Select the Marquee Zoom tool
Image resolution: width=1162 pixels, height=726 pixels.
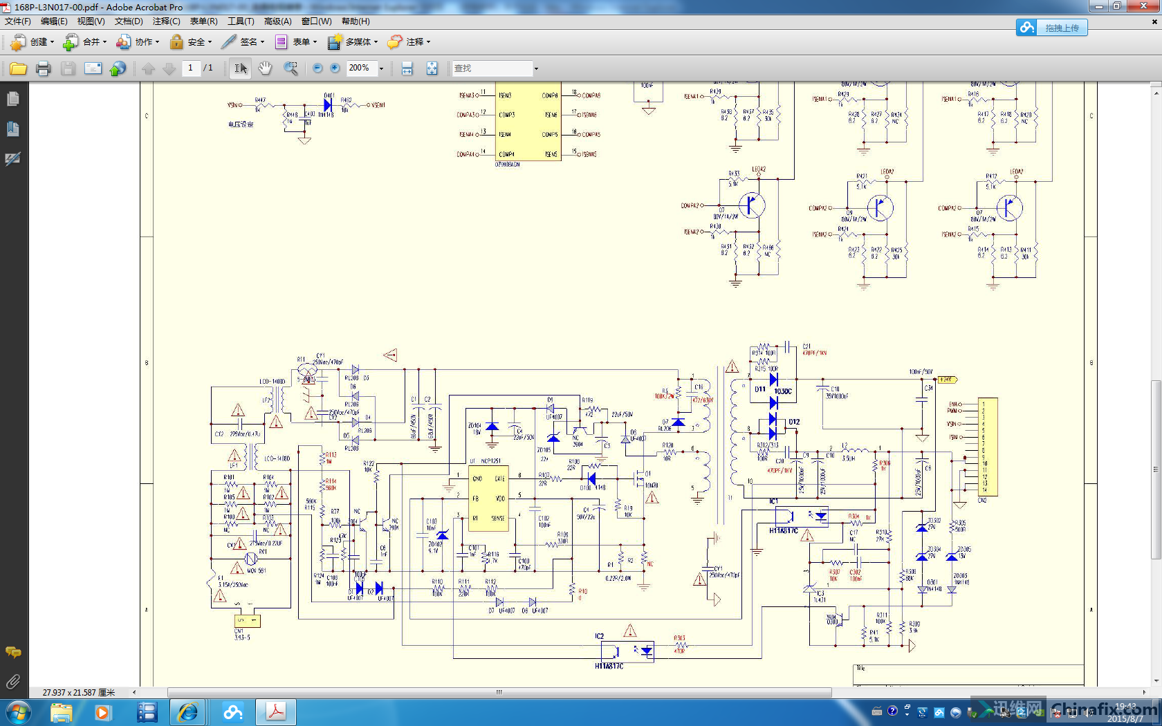290,68
